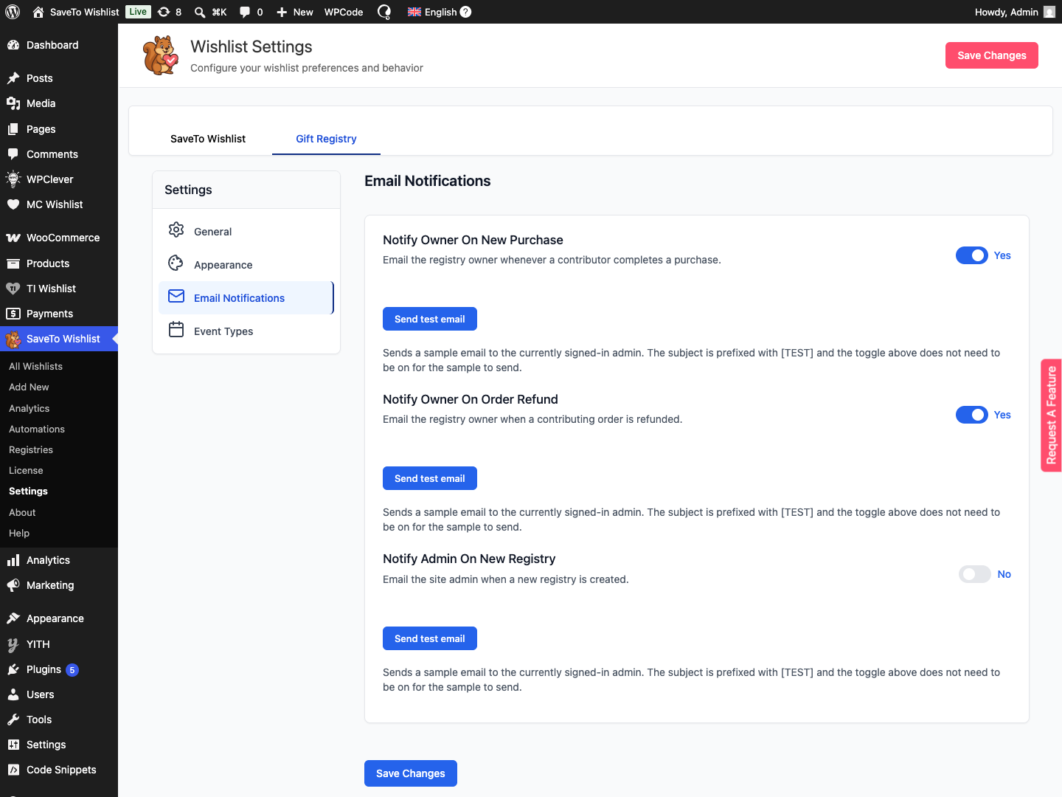Open Appearance settings section
The image size is (1062, 797).
246,264
